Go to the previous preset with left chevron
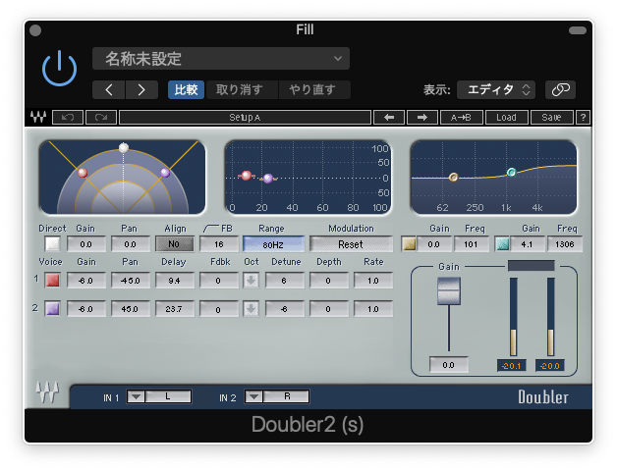The width and height of the screenshot is (617, 471). pos(109,90)
